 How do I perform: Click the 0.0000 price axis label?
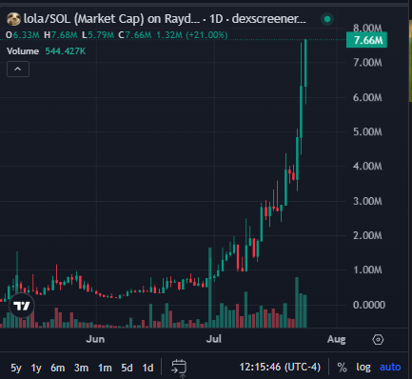pos(369,305)
